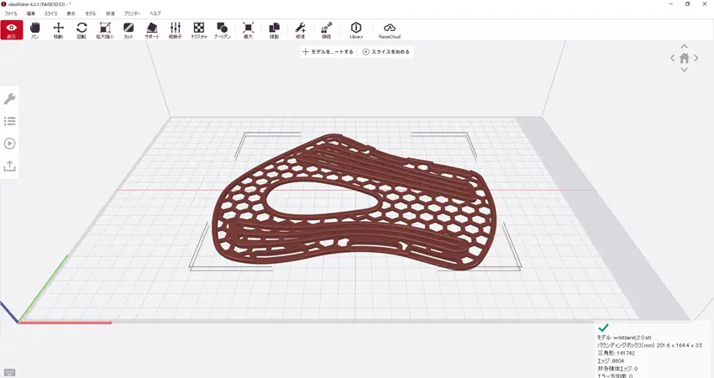Image resolution: width=714 pixels, height=378 pixels.
Task: Select the 移動 (Move) tool
Action: tap(58, 31)
